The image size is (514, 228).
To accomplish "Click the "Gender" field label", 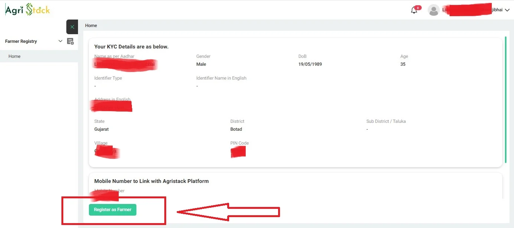I will tap(203, 56).
